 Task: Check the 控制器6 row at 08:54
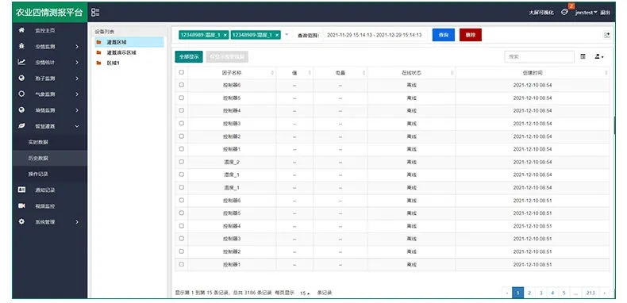click(182, 85)
